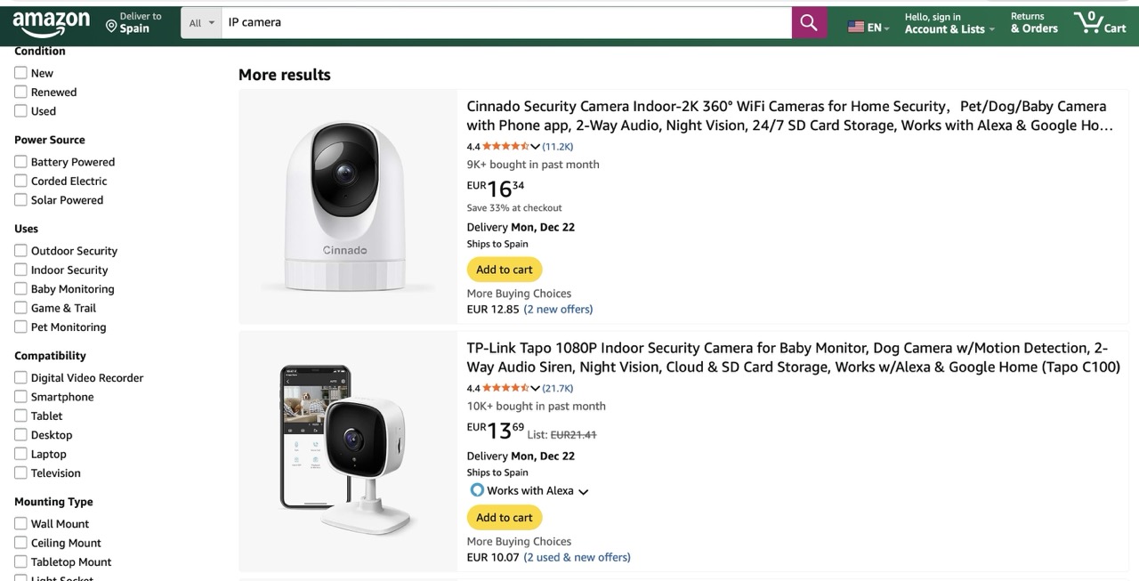1139x581 pixels.
Task: Expand the Works with Alexa chevron
Action: tap(583, 490)
